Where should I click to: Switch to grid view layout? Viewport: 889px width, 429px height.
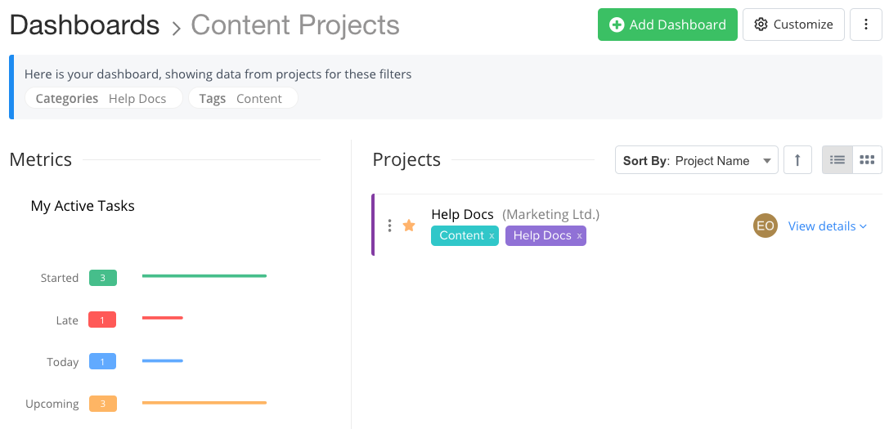(867, 160)
